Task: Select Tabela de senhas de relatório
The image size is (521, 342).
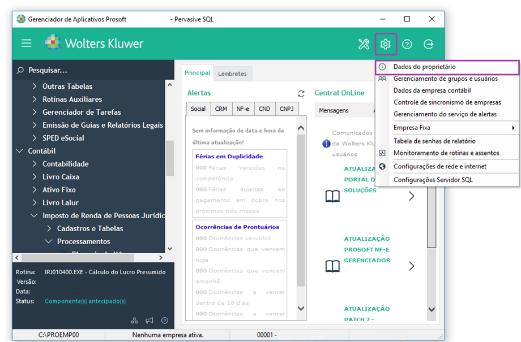Action: pos(447,141)
